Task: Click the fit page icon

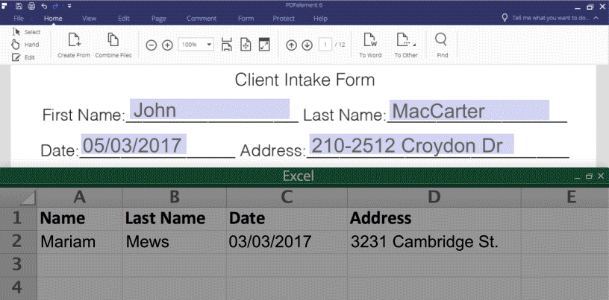Action: [x=246, y=45]
